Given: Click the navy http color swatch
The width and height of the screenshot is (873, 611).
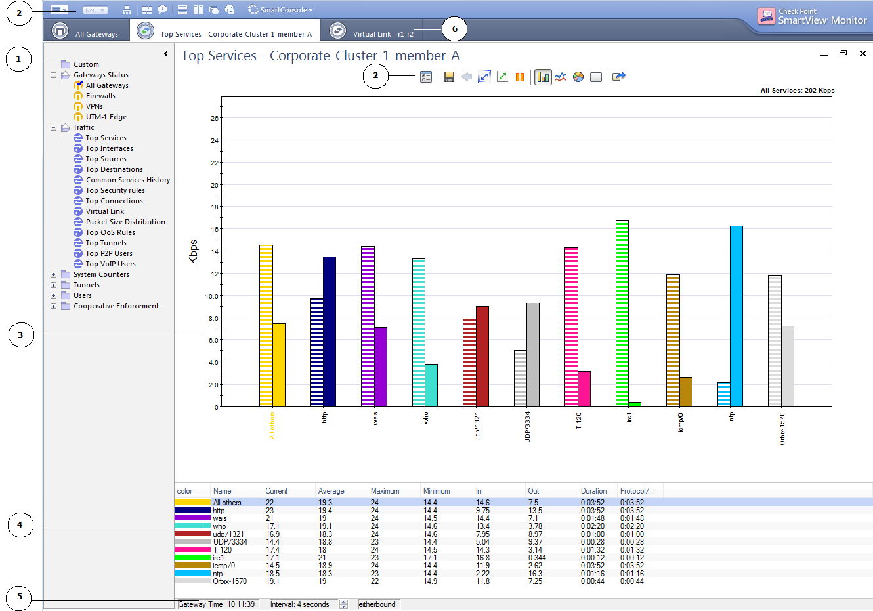Looking at the screenshot, I should pyautogui.click(x=192, y=510).
